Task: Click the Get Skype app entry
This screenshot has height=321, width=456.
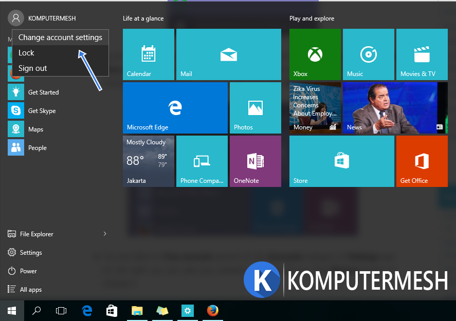Action: coord(41,111)
